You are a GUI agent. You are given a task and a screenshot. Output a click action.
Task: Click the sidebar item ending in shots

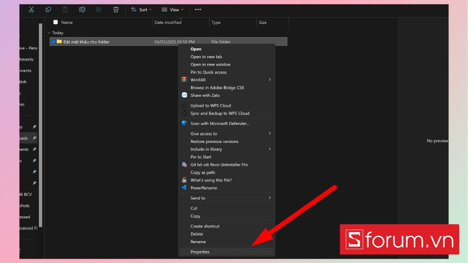click(25, 206)
